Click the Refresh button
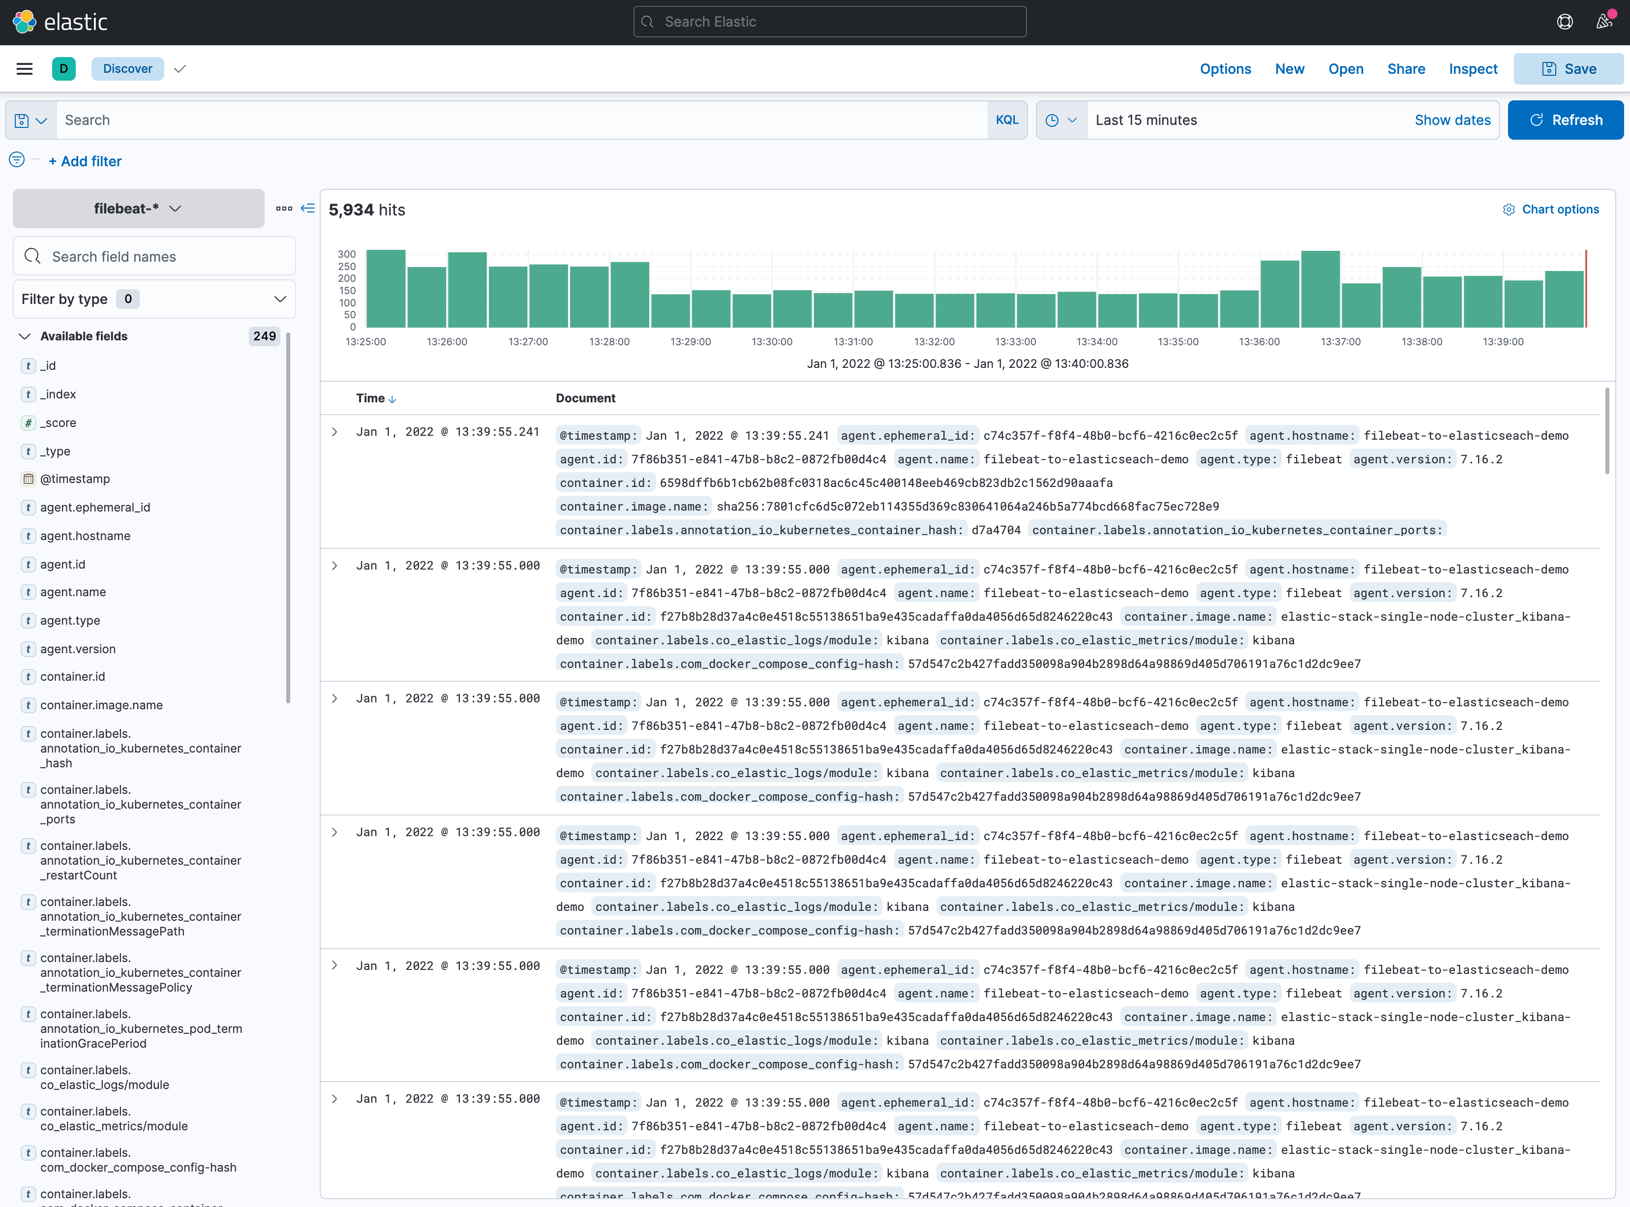This screenshot has width=1630, height=1207. point(1565,121)
